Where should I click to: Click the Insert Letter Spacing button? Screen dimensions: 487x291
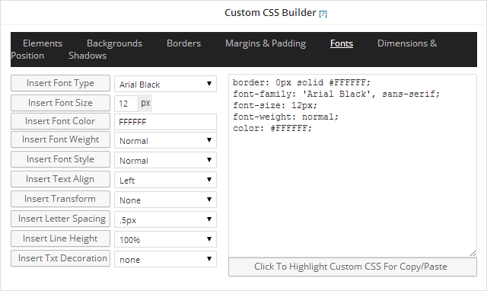coord(60,219)
